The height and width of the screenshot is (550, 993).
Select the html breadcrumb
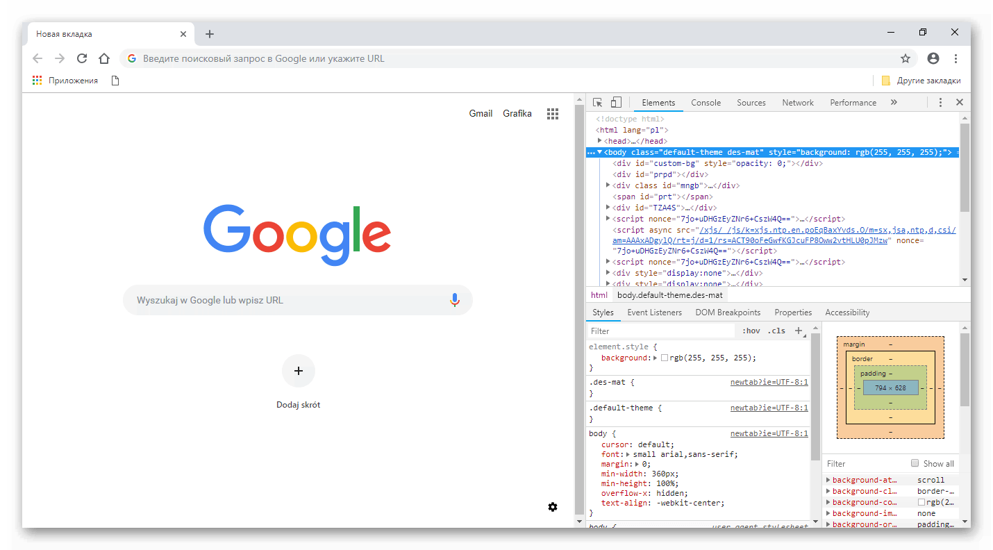coord(599,295)
